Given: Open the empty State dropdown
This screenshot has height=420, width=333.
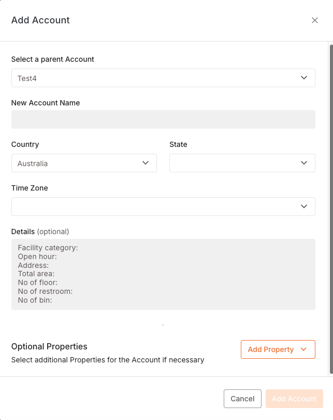Looking at the screenshot, I should [236, 163].
